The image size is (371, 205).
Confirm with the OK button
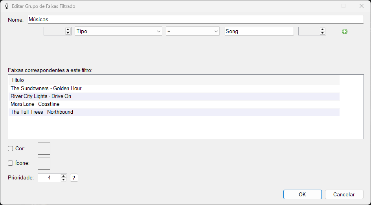(302, 194)
